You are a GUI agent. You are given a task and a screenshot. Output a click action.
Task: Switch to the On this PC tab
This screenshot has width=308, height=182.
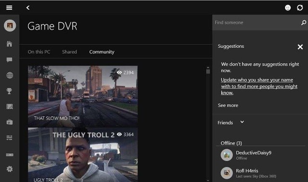(39, 52)
